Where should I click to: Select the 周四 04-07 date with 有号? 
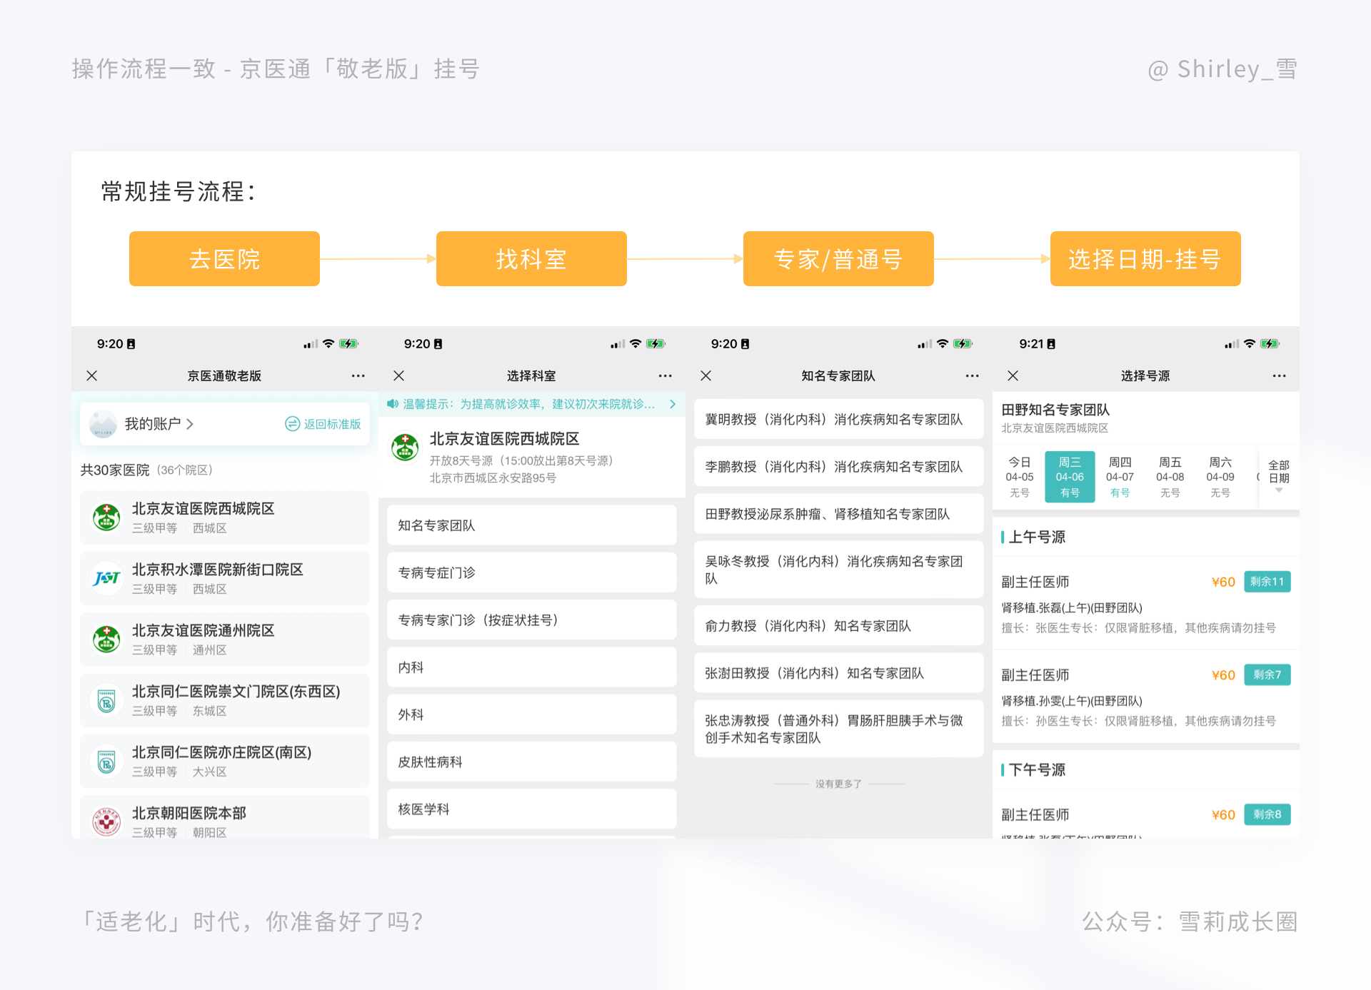[x=1120, y=476]
